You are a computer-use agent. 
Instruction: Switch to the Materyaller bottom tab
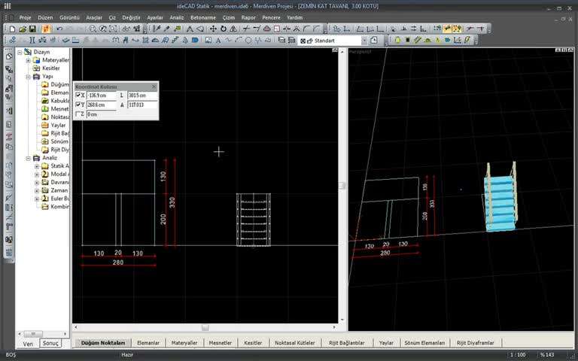click(x=184, y=343)
